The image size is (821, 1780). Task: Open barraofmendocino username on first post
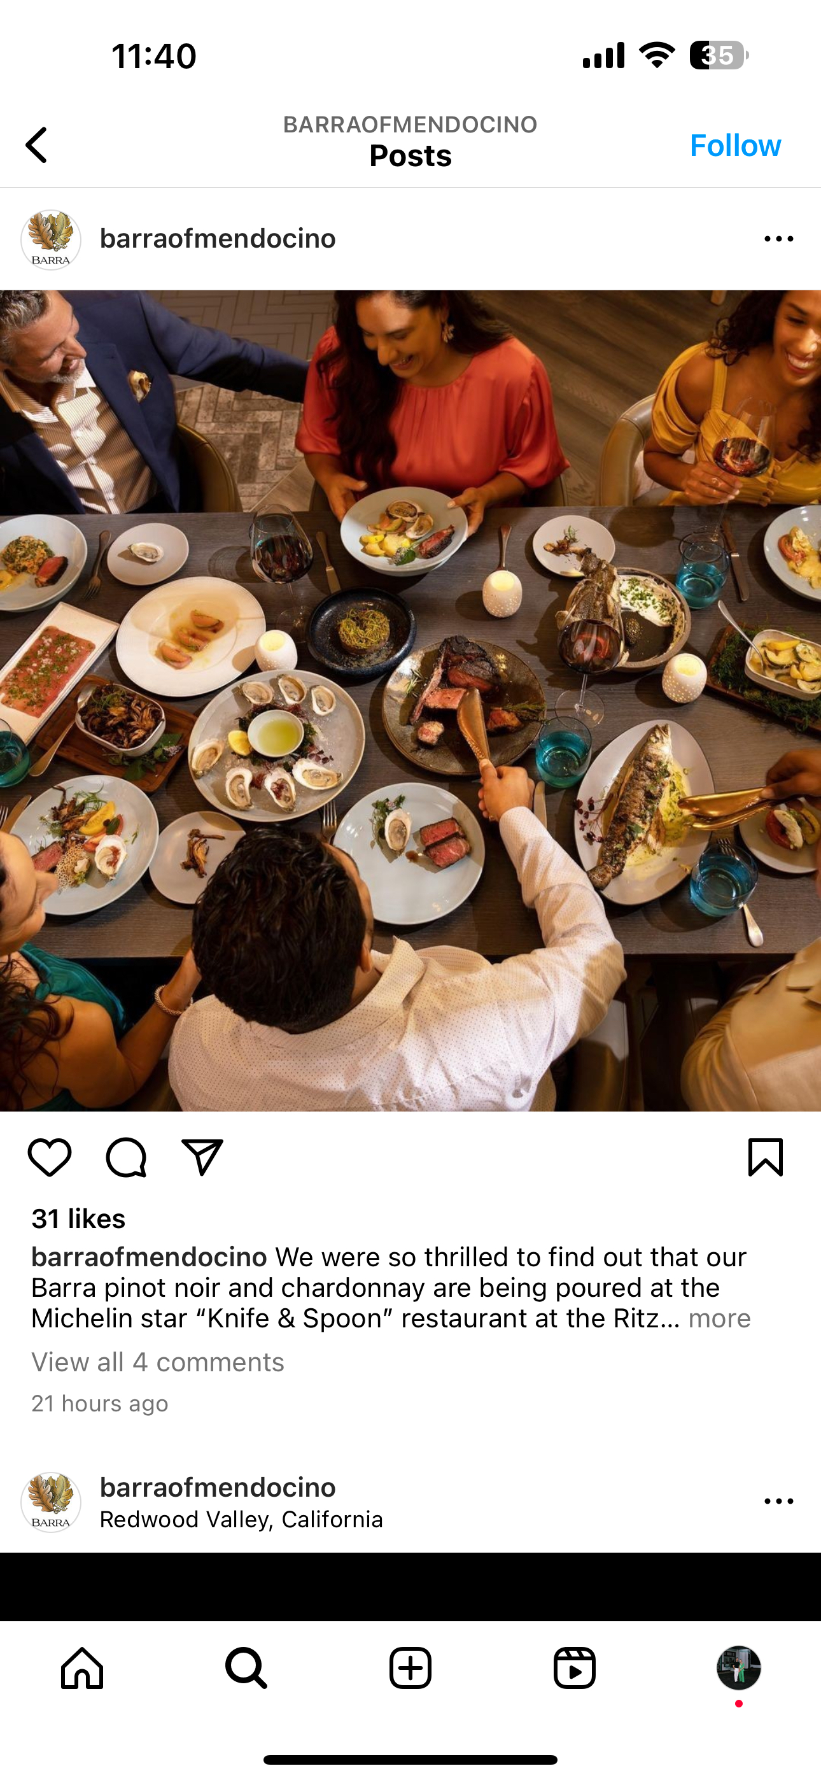[x=218, y=239]
